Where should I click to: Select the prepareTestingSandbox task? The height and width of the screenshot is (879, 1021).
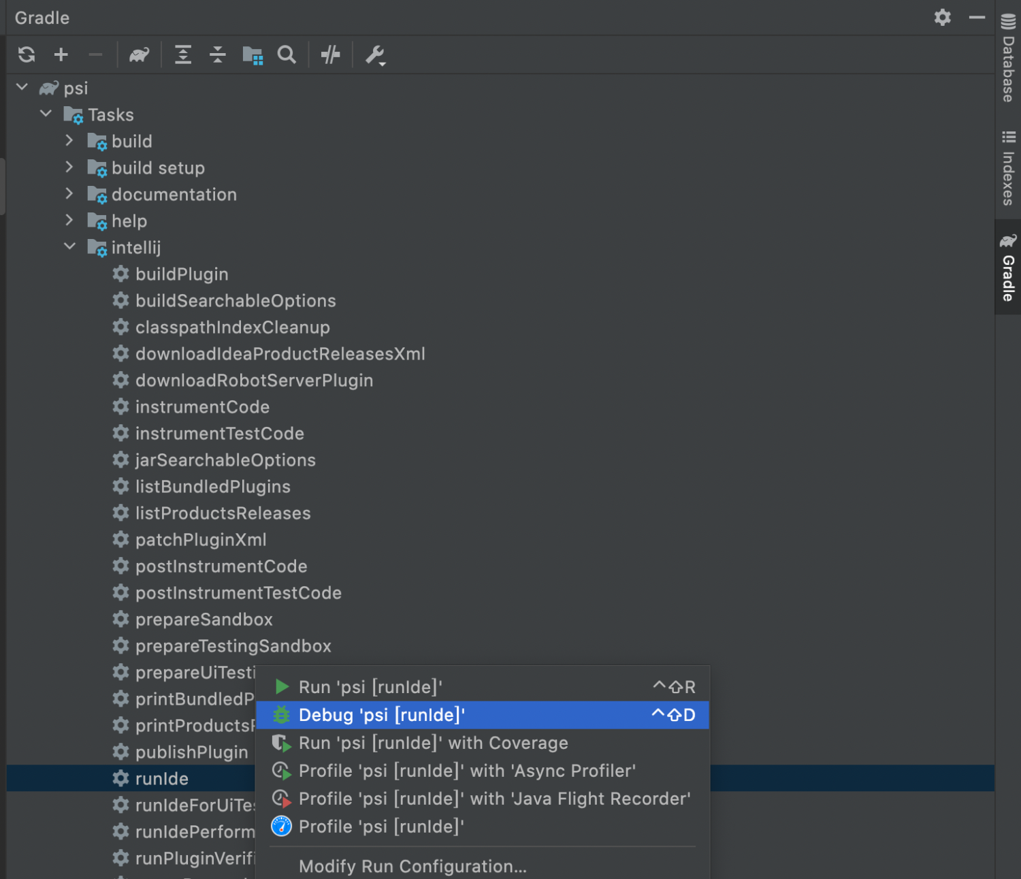click(x=233, y=646)
